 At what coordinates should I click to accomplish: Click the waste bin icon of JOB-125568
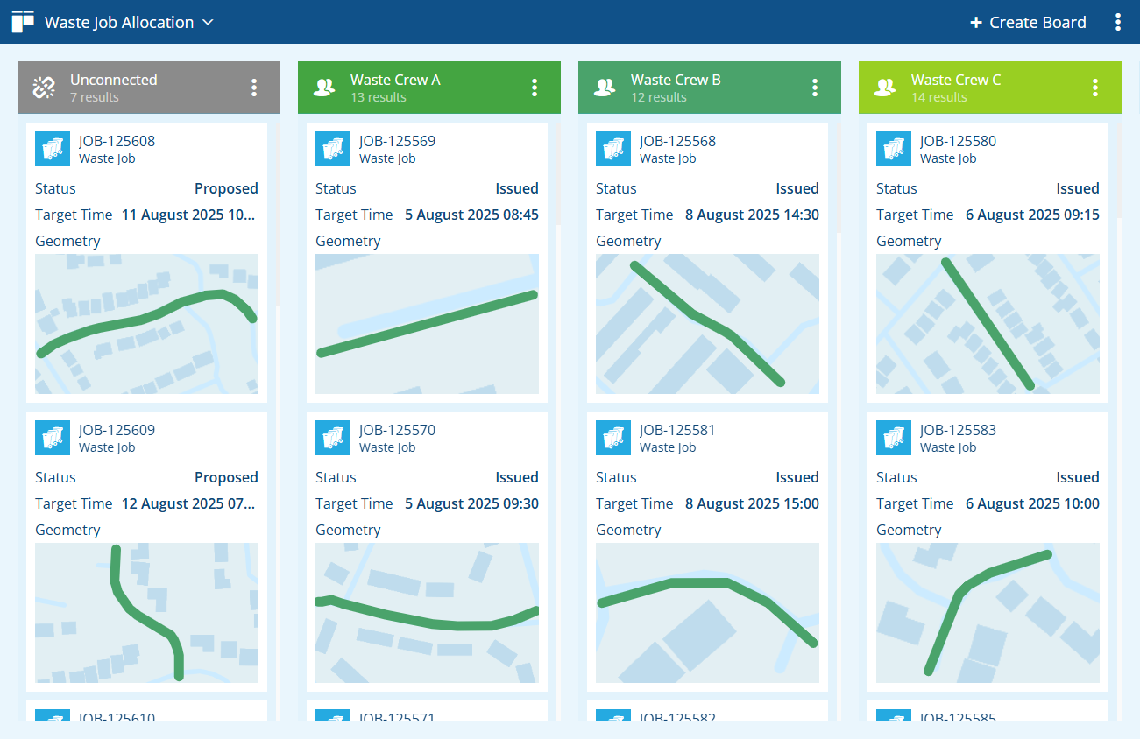613,149
